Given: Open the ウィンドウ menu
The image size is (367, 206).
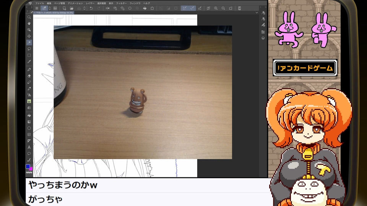Looking at the screenshot, I should pos(135,3).
